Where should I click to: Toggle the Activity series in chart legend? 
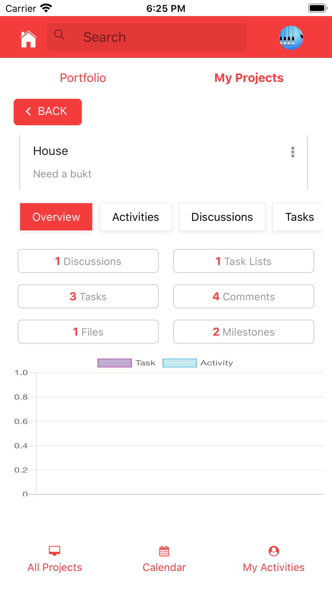(x=198, y=363)
